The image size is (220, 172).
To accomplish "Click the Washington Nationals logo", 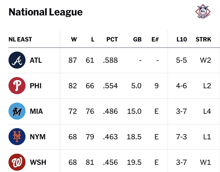I will click(x=17, y=162).
